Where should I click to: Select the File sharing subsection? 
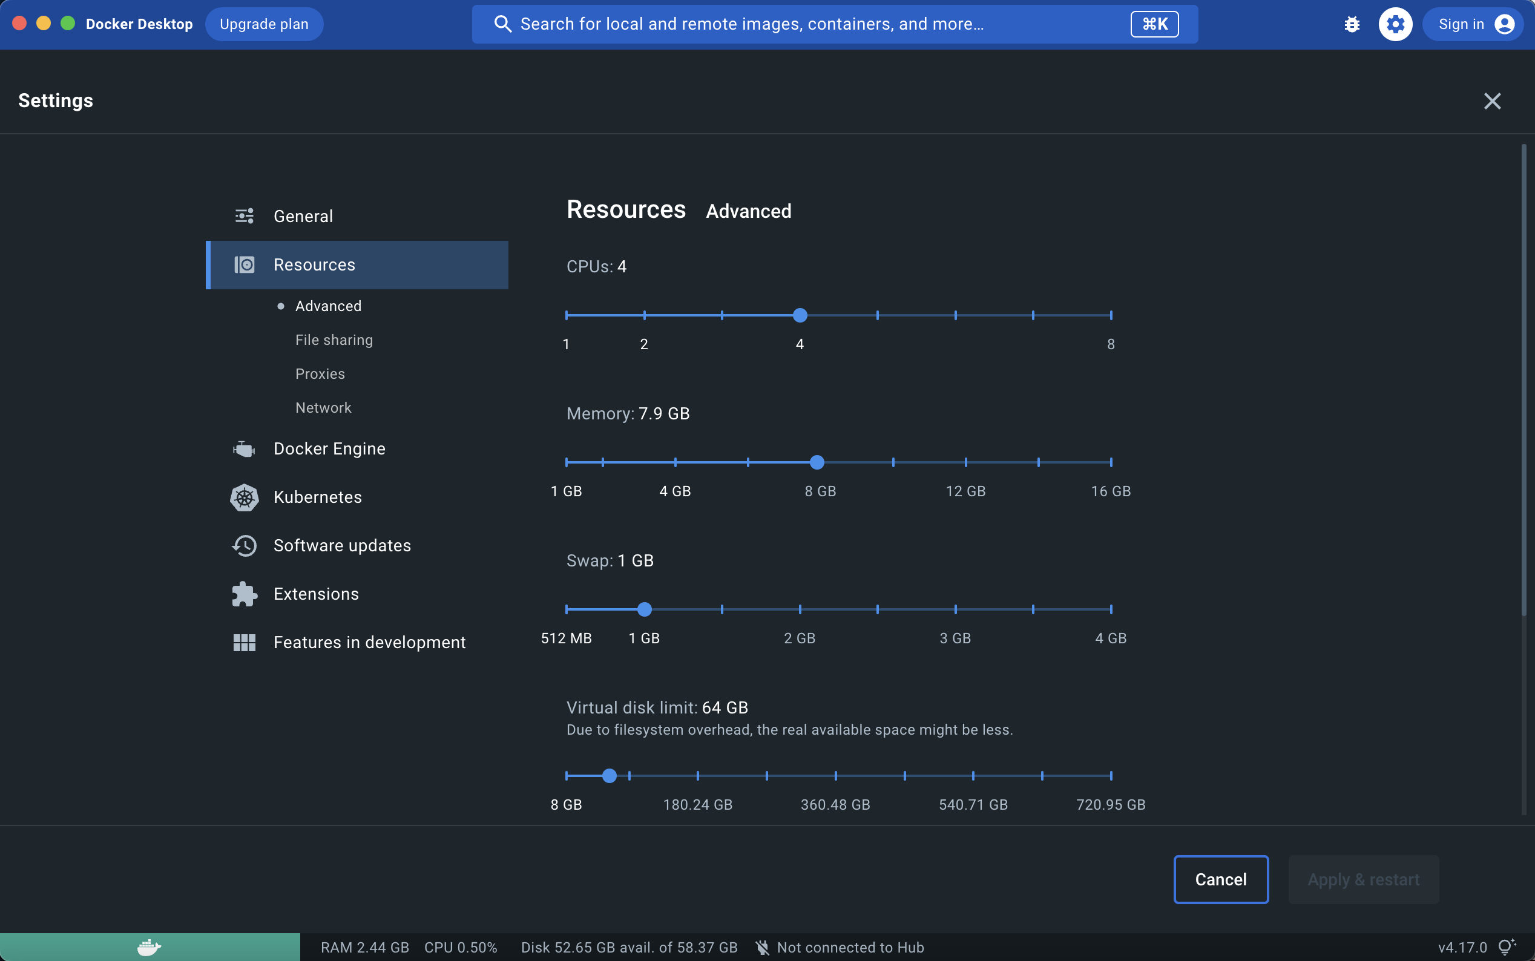tap(334, 340)
